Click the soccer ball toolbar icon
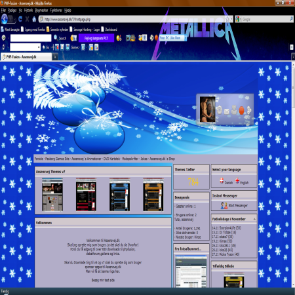The height and width of the screenshot is (295, 295). [151, 38]
